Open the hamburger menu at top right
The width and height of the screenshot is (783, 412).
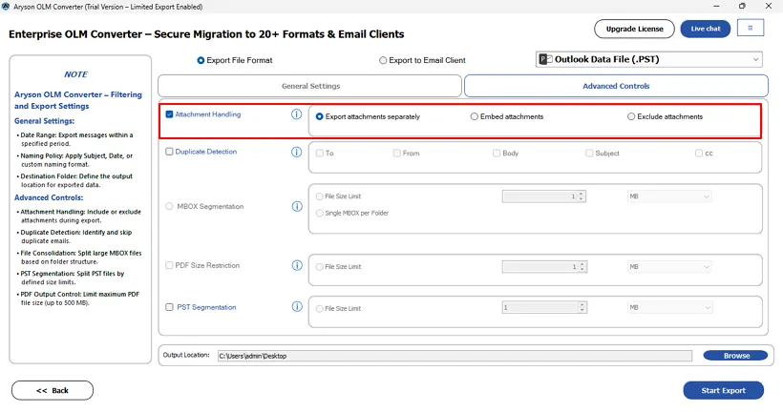point(750,29)
